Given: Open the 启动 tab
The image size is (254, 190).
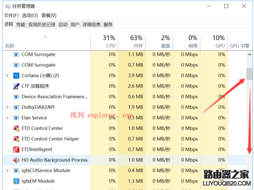Looking at the screenshot, I should point(63,25).
